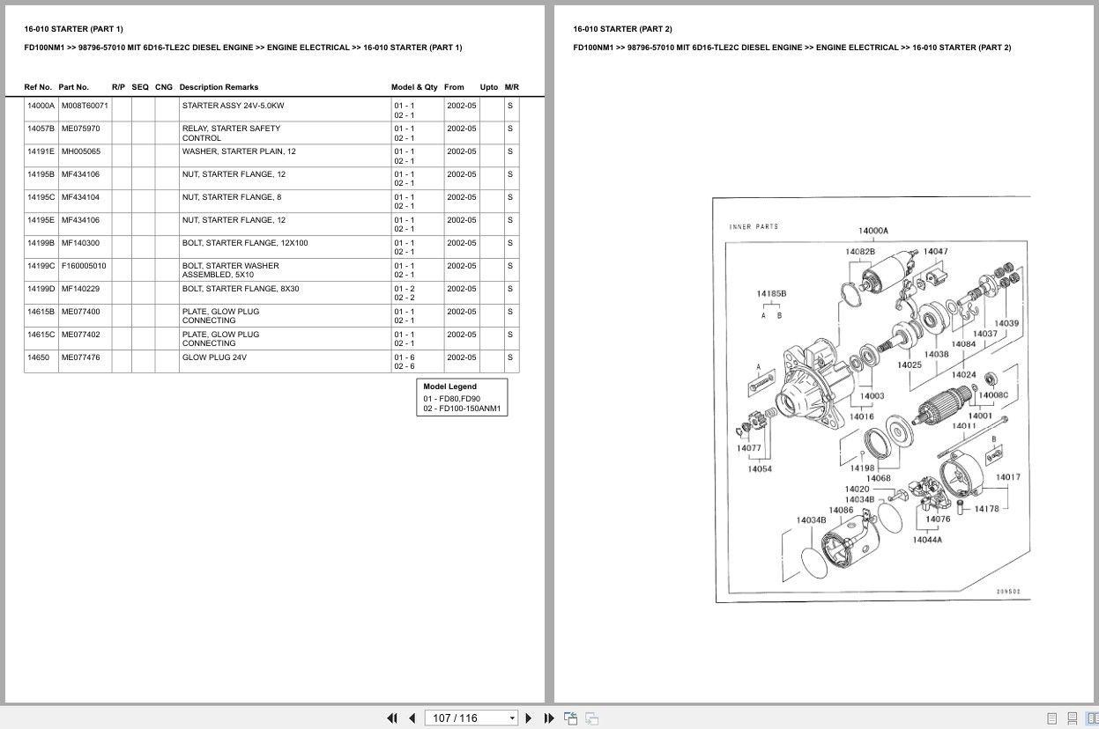Switch to two-page side-by-side view
This screenshot has height=729, width=1099.
1092,718
